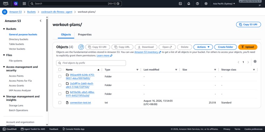Click the connection-test.txt file icon

67,103
